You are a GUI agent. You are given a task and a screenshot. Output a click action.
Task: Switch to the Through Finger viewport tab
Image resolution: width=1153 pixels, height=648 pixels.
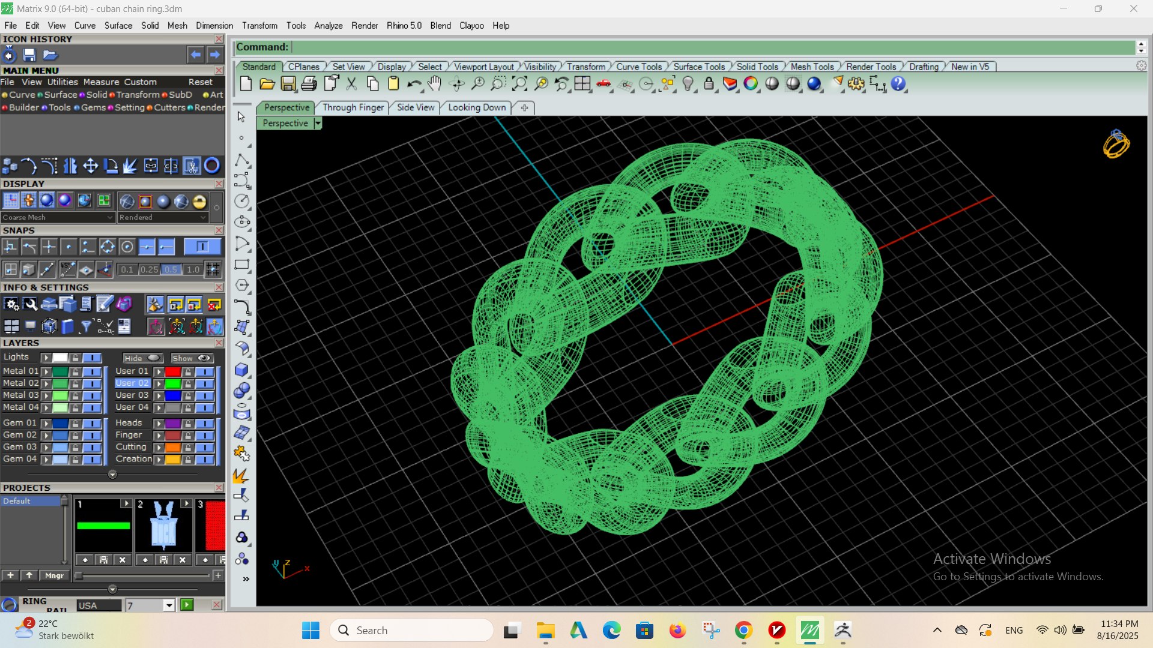click(353, 107)
